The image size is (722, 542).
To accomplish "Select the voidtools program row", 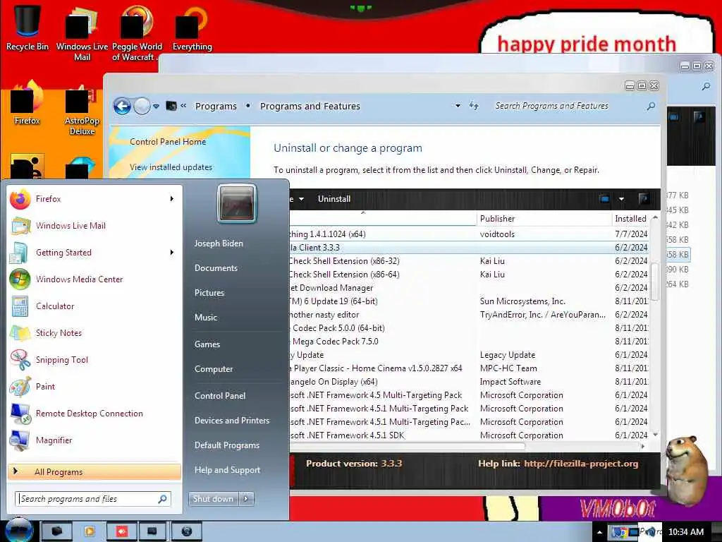I will pyautogui.click(x=470, y=234).
